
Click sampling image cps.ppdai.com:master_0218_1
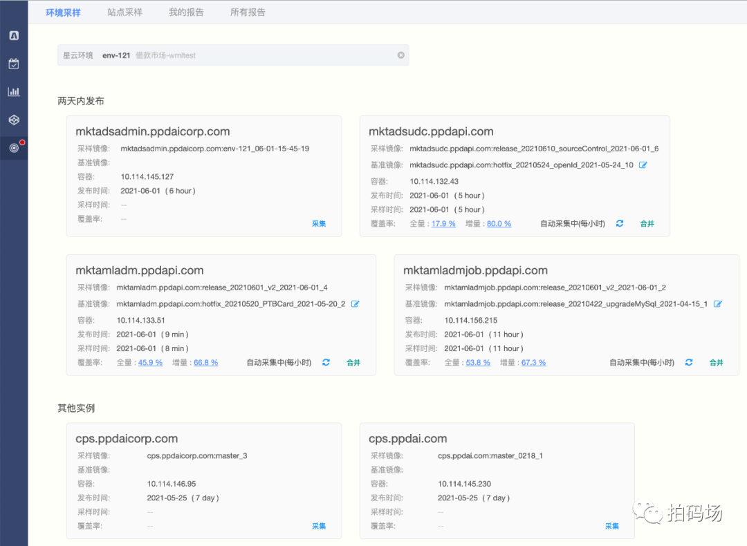point(490,455)
